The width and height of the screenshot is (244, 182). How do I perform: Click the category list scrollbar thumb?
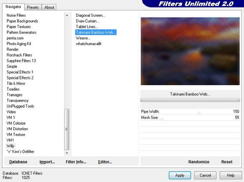(67, 129)
